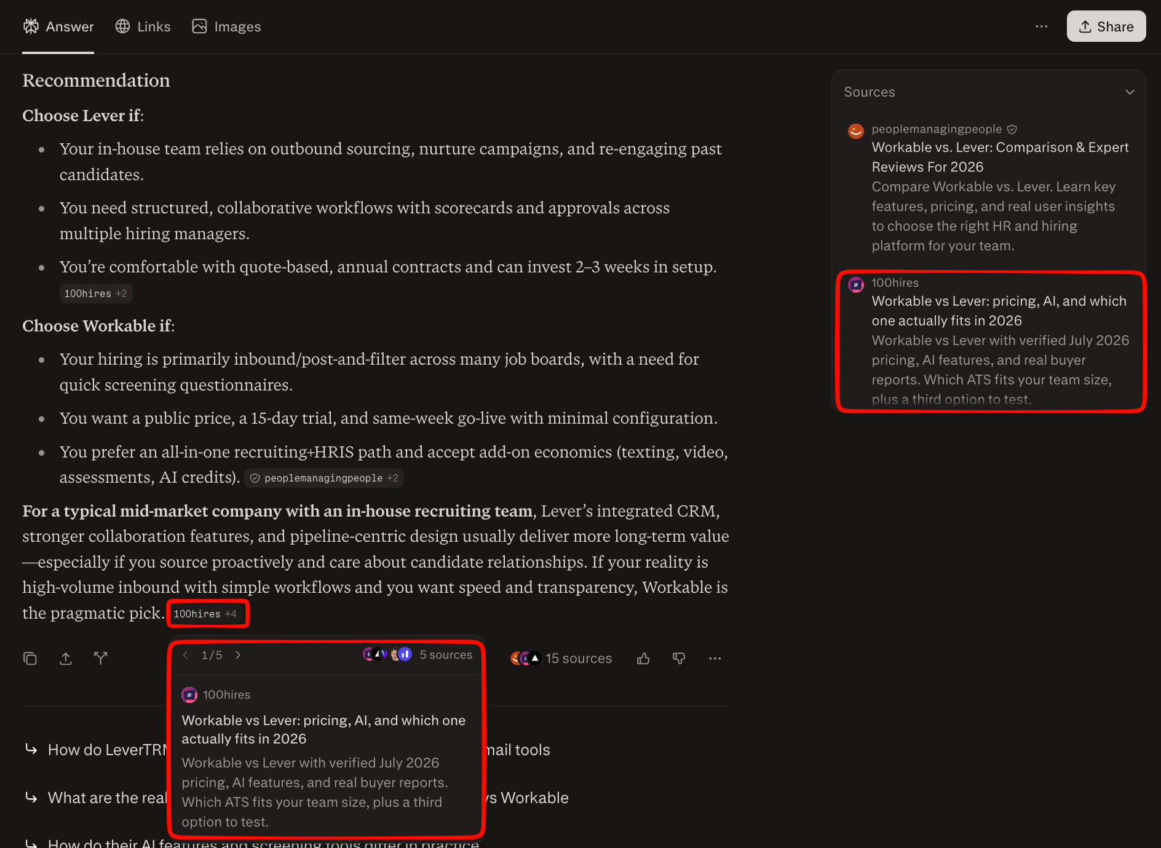The height and width of the screenshot is (848, 1161).
Task: Open the 100hires source in Sources panel
Action: 999,311
